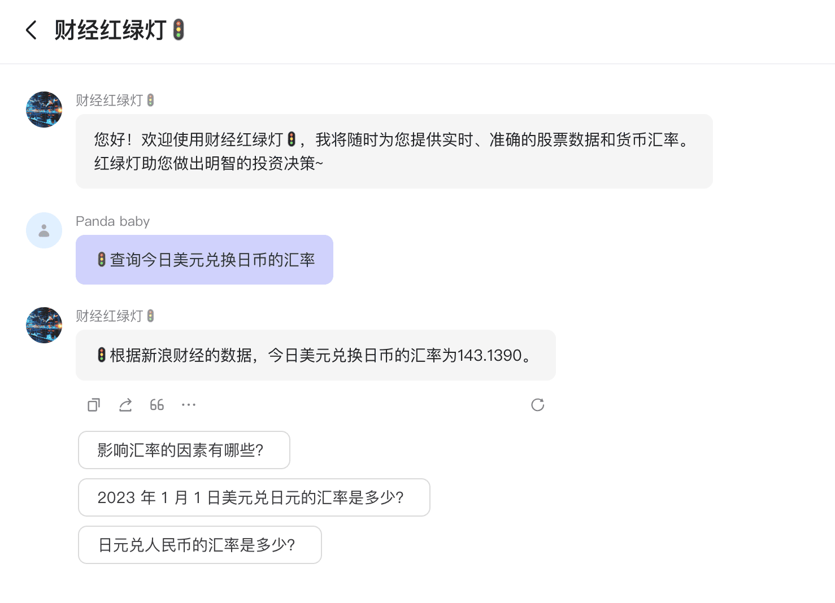This screenshot has width=835, height=603.
Task: Ask the suggestion 影响汇率的因素有哪些?
Action: [184, 450]
